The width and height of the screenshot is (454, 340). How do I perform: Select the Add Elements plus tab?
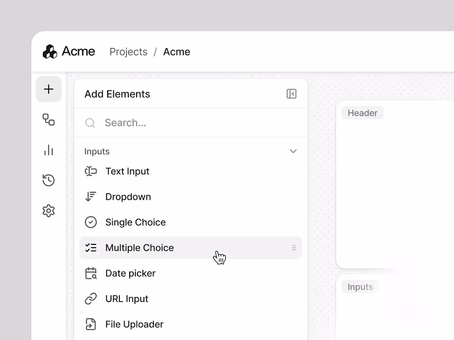click(x=49, y=89)
